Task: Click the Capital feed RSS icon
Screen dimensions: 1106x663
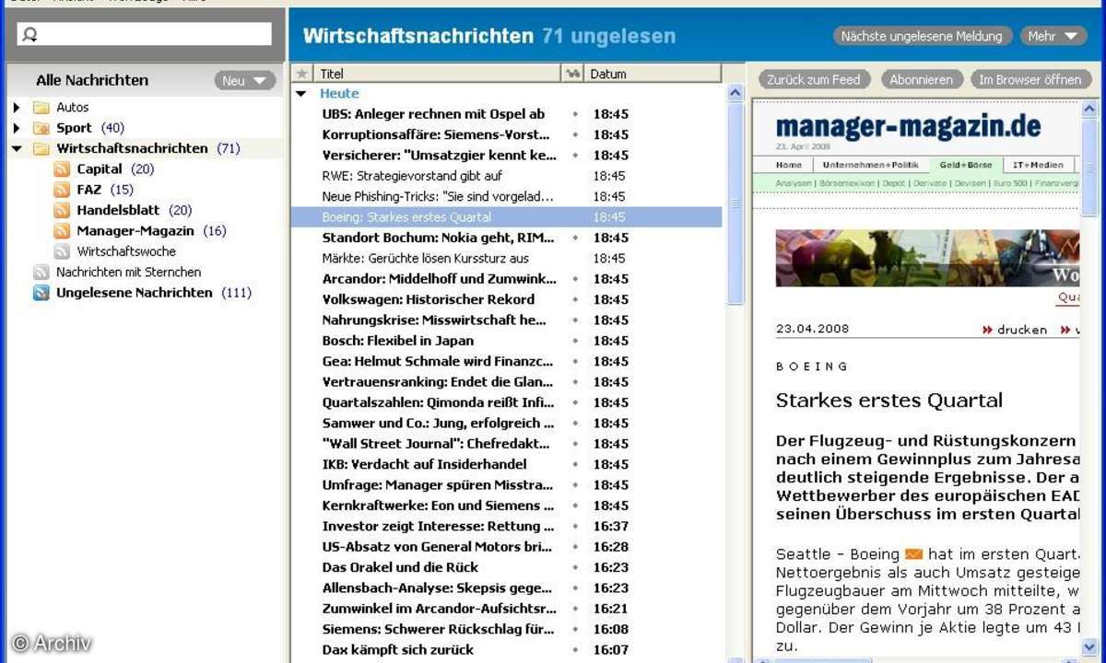Action: pyautogui.click(x=62, y=169)
